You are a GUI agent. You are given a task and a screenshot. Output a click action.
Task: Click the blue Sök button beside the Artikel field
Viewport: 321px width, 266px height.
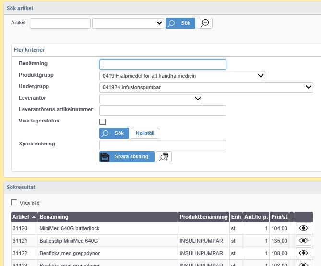[x=180, y=23]
